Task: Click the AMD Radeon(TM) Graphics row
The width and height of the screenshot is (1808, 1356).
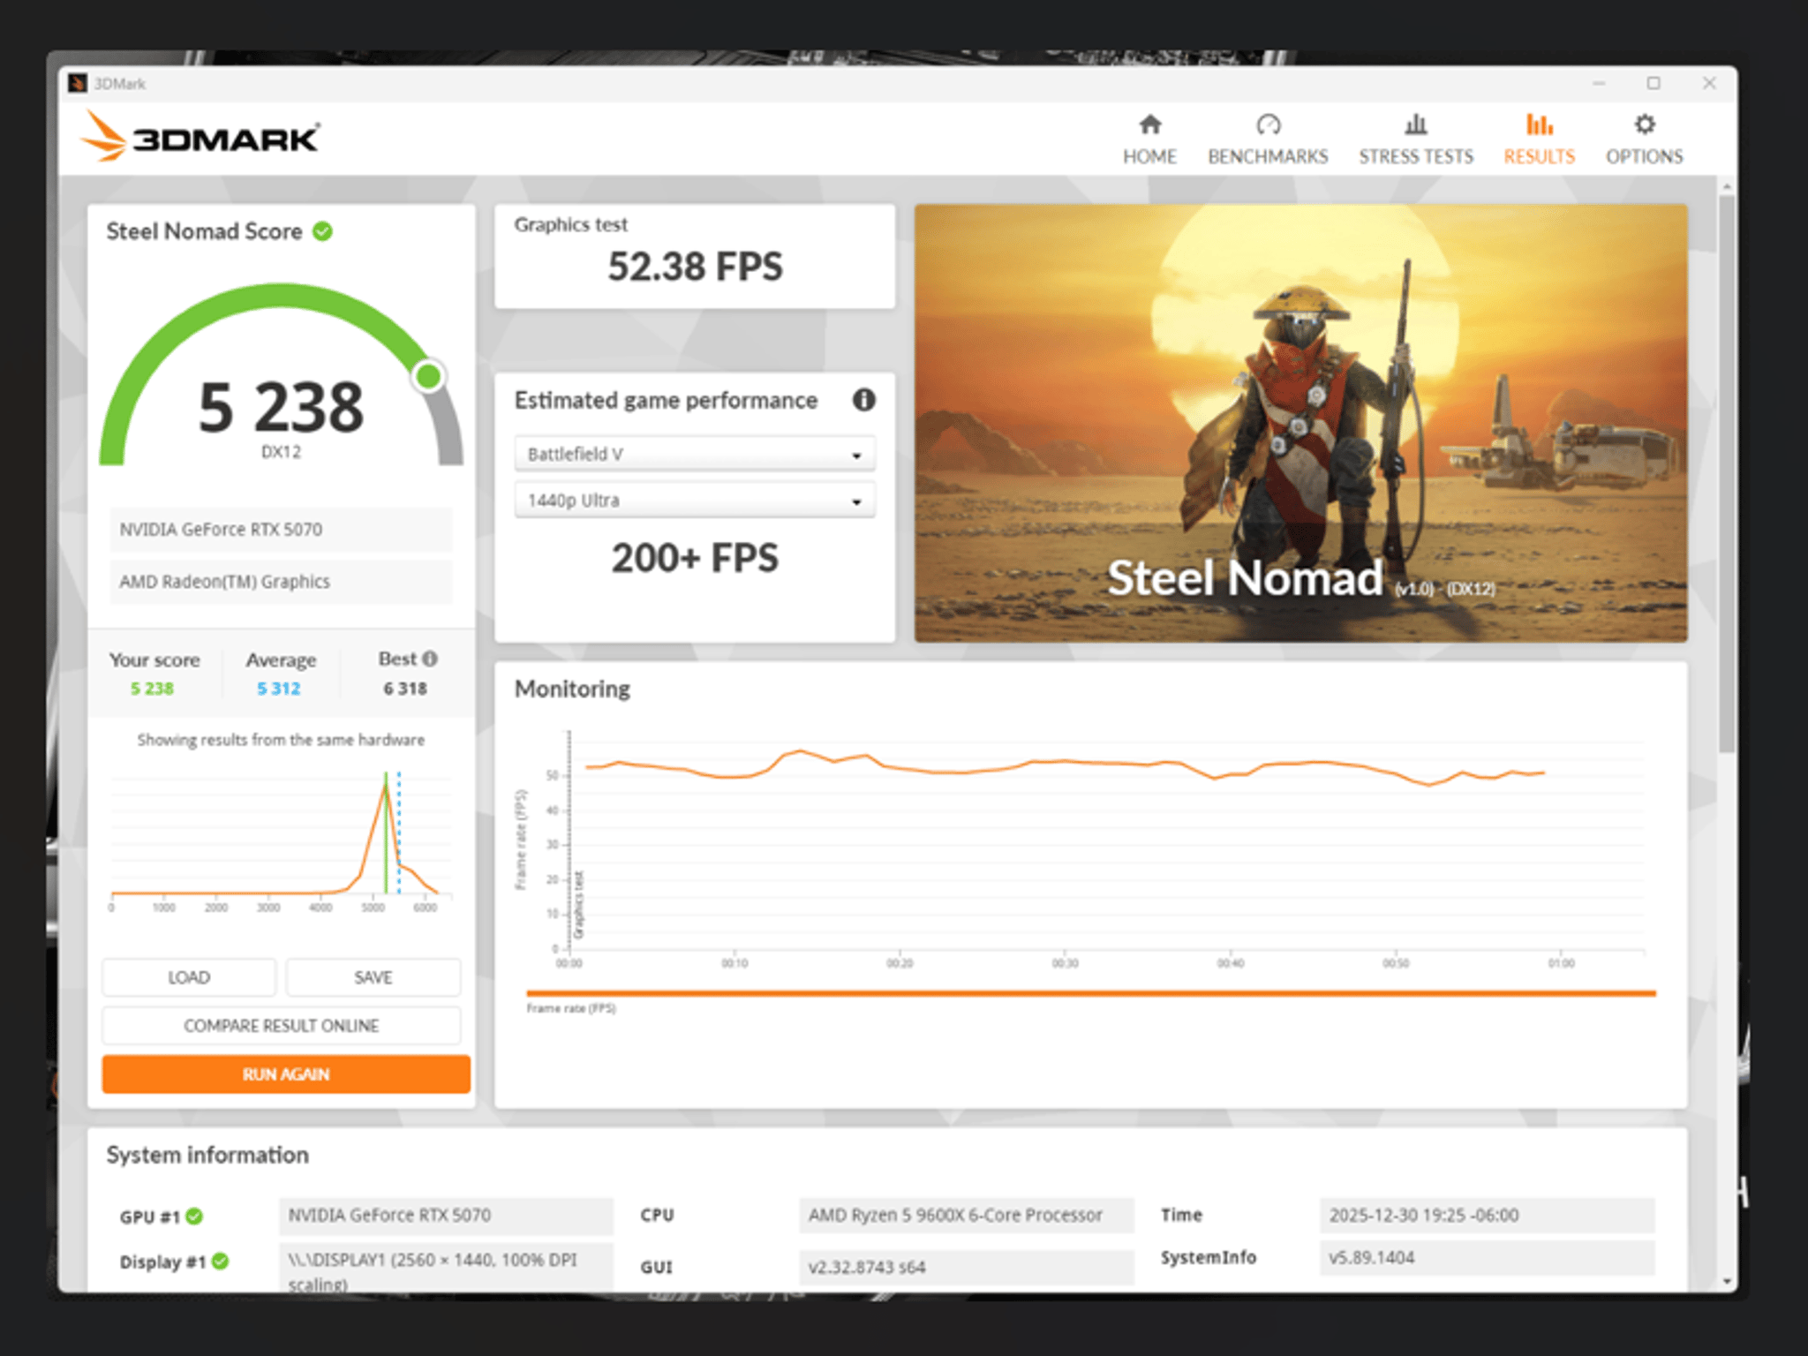Action: click(x=281, y=582)
